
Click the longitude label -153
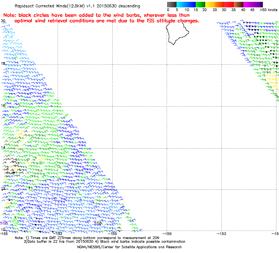point(221,234)
